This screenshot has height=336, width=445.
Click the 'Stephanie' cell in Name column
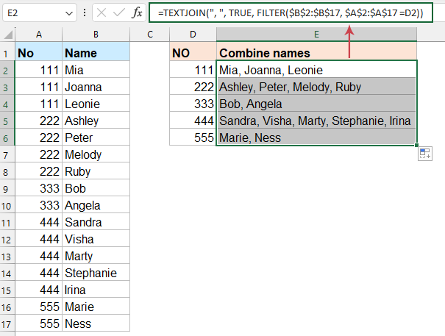coord(96,273)
